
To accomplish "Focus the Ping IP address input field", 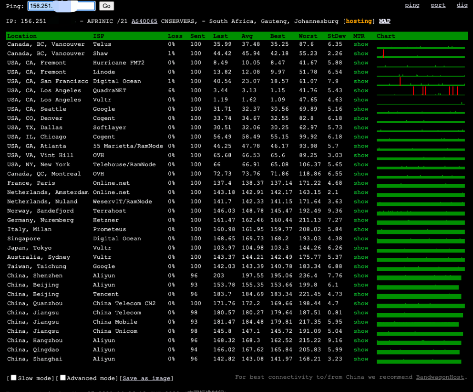I will (62, 6).
